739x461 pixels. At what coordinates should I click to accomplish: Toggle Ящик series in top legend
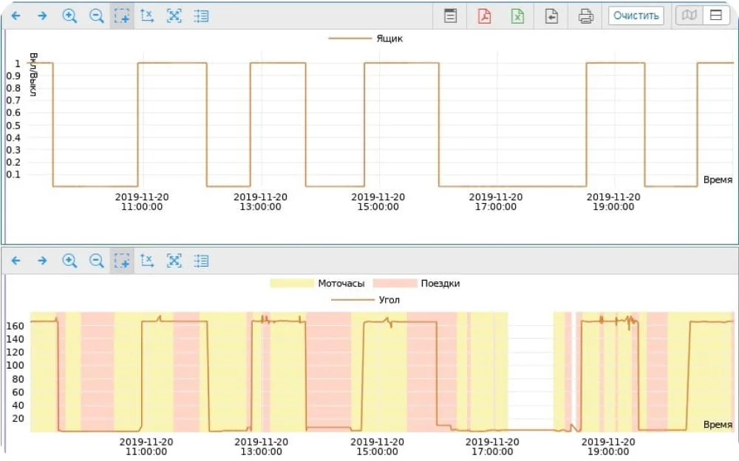coord(367,38)
